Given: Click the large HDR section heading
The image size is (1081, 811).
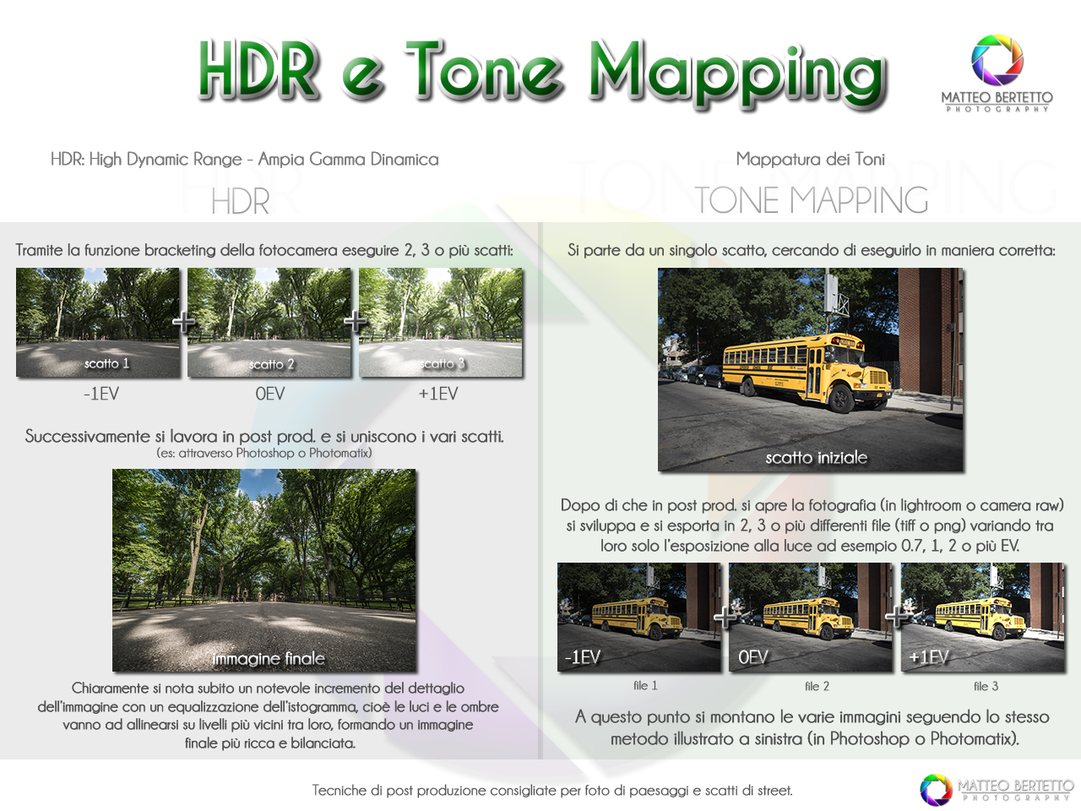Looking at the screenshot, I should tap(241, 202).
